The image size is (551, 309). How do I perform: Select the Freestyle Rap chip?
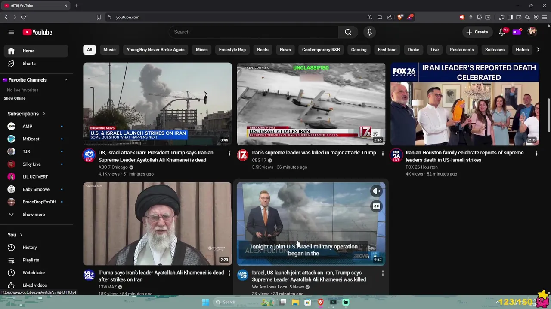coord(232,50)
